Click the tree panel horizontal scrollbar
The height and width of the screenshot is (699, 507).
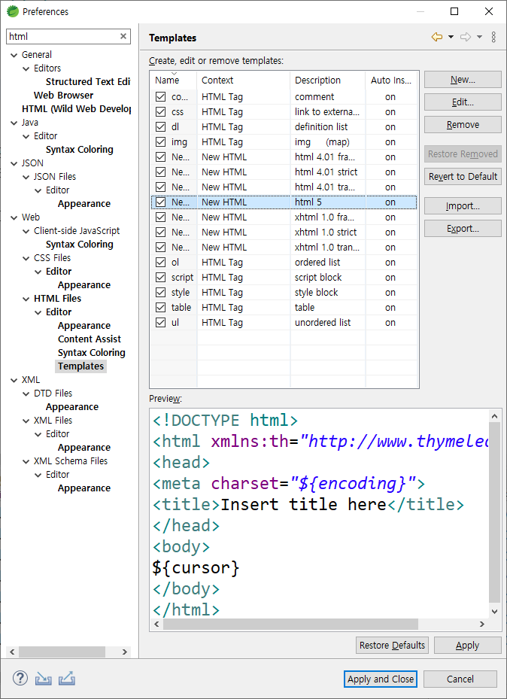point(62,652)
